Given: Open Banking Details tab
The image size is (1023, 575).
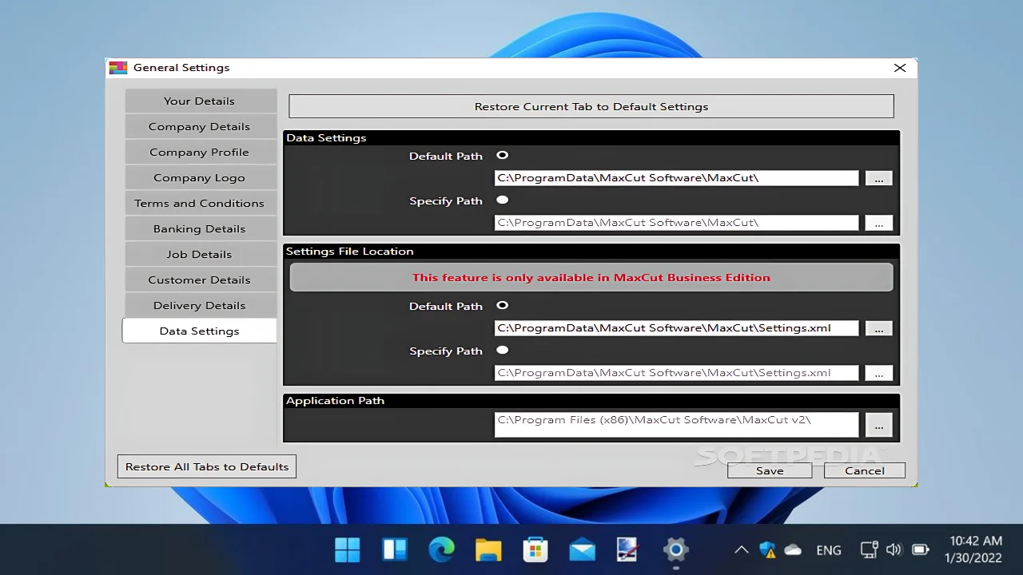Looking at the screenshot, I should (200, 228).
